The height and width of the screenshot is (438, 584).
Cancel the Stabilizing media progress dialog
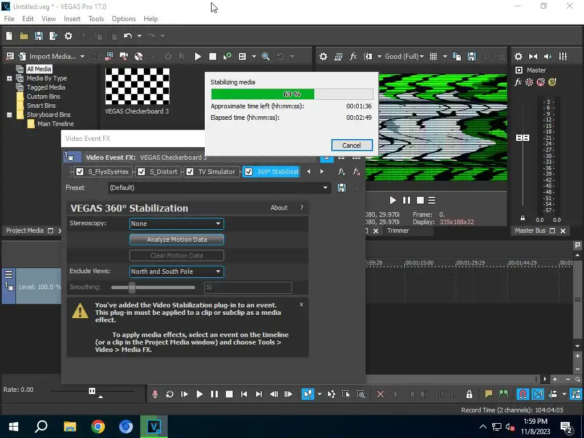tap(351, 145)
